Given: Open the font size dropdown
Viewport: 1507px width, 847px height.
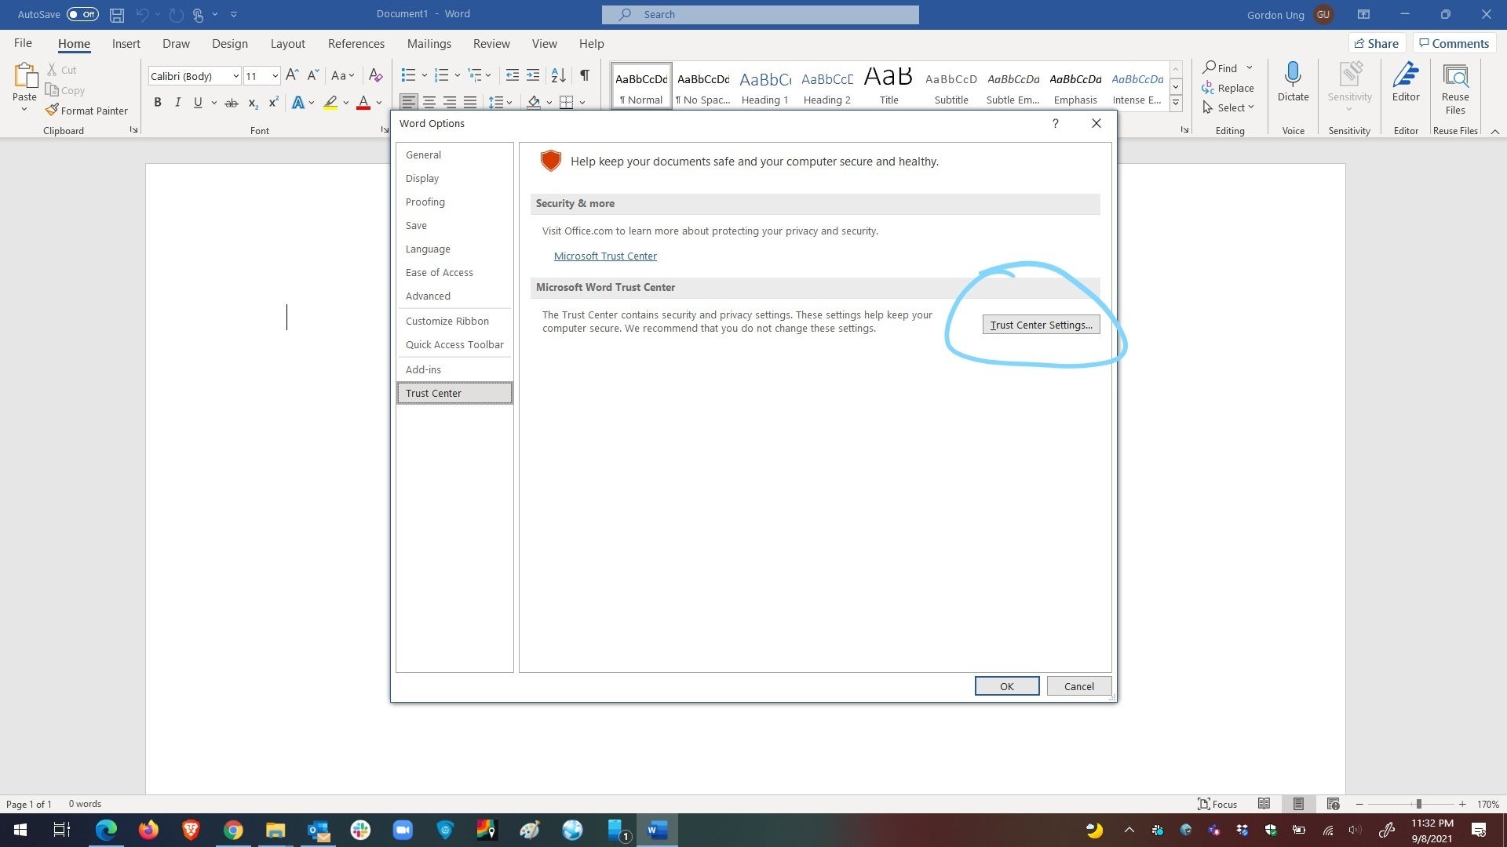Looking at the screenshot, I should click(275, 76).
